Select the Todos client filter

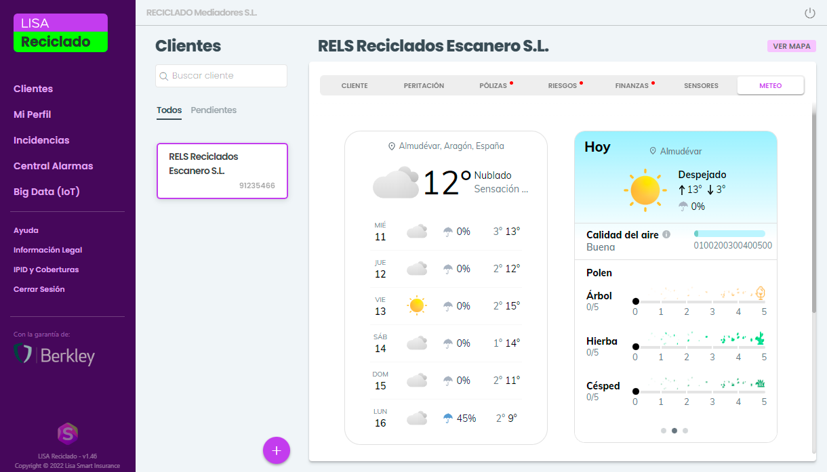tap(169, 110)
